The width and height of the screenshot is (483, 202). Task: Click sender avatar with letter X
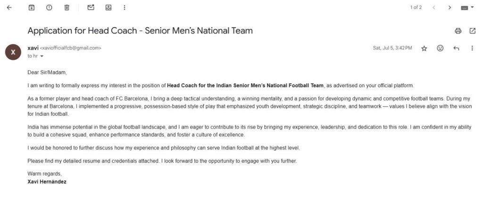coord(13,52)
